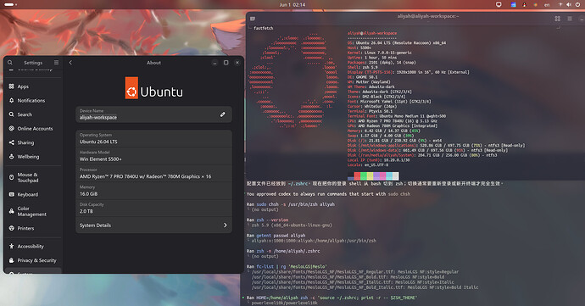Click the terminal window title aliyah@aliyah-workspace

pyautogui.click(x=428, y=16)
